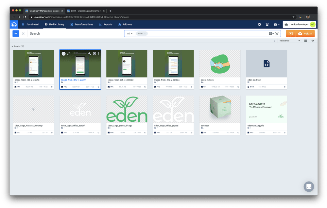Viewport: 327px width, 208px height.
Task: Toggle the blue hamburger sidebar menu
Action: 16,34
